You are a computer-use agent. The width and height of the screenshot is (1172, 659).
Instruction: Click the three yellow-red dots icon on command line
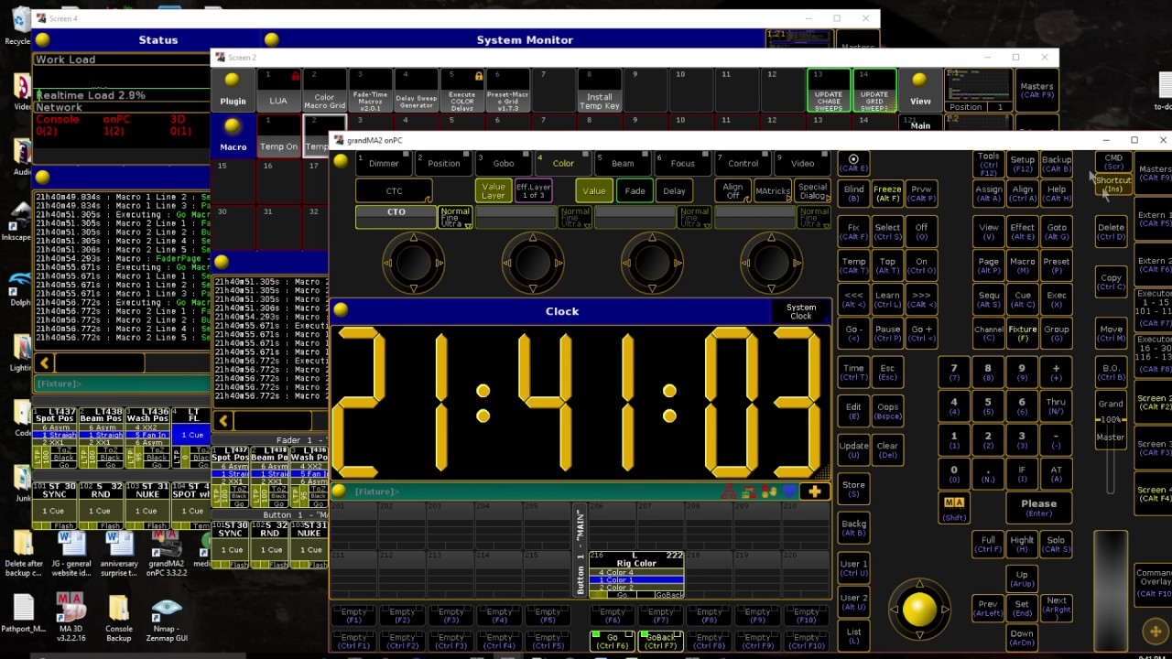tap(769, 492)
